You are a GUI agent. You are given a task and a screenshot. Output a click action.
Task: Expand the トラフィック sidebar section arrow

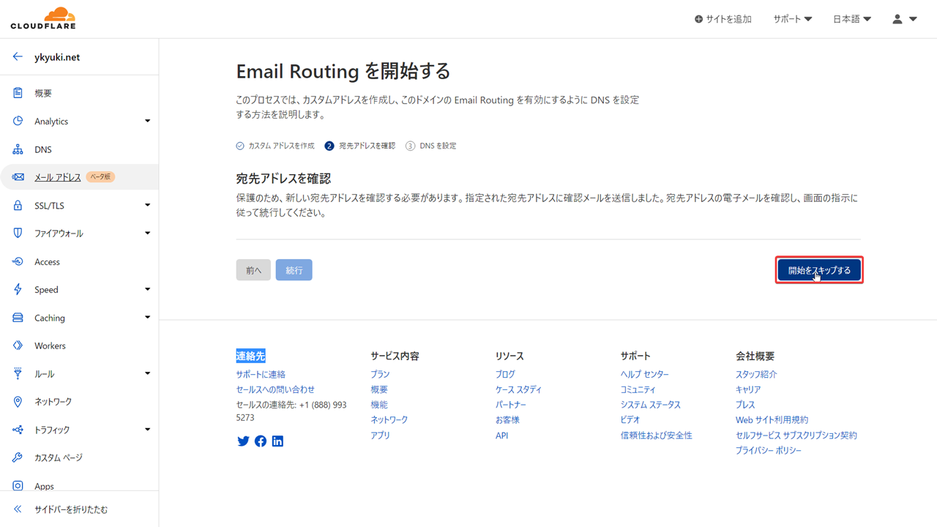click(x=147, y=430)
